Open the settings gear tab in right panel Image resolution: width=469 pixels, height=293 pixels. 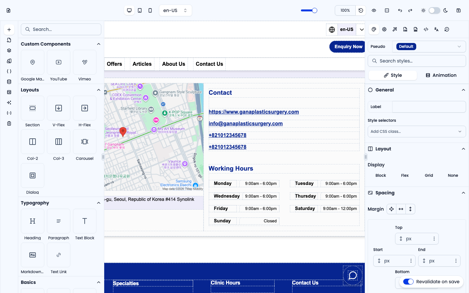tap(384, 29)
